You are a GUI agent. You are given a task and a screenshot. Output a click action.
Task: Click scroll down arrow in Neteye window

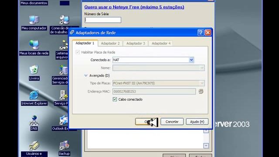206,146
